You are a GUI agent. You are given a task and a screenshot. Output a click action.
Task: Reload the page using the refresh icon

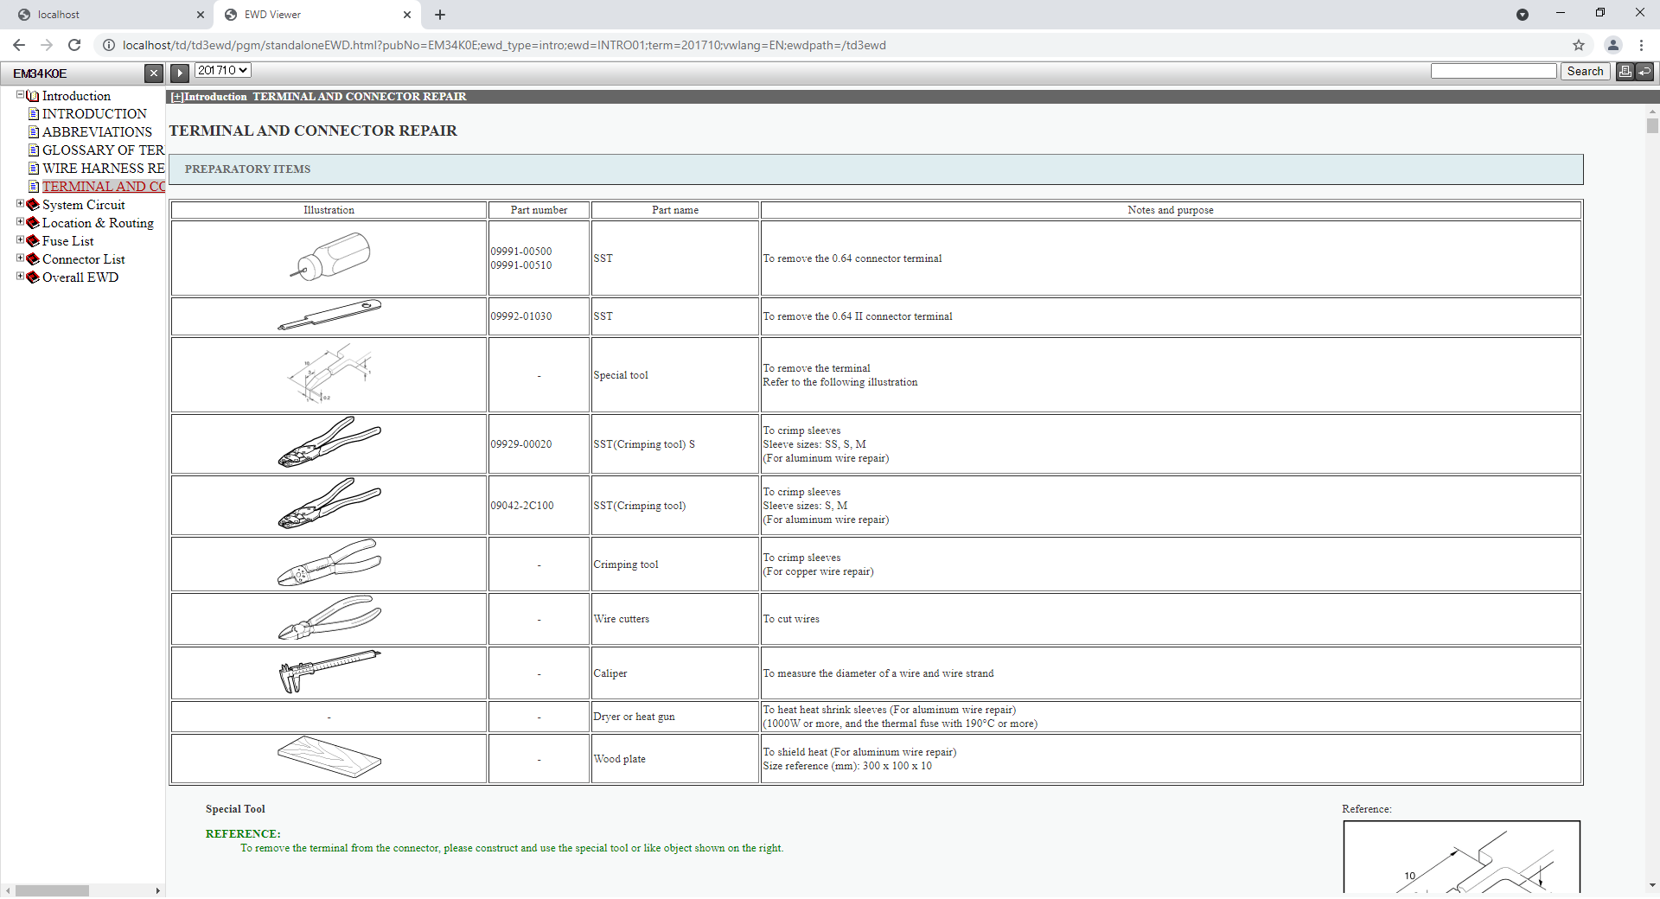74,45
